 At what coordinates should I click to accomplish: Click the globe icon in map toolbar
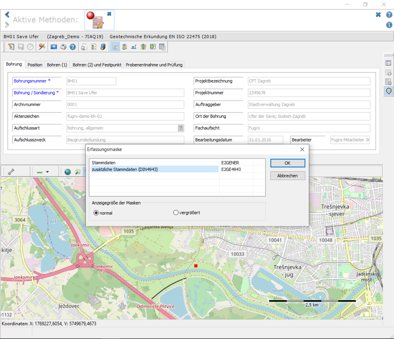(68, 172)
